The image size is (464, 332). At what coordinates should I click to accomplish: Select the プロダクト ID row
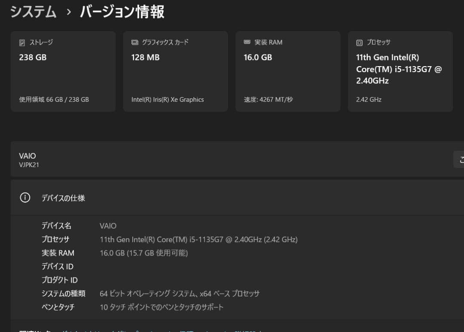[x=59, y=280]
